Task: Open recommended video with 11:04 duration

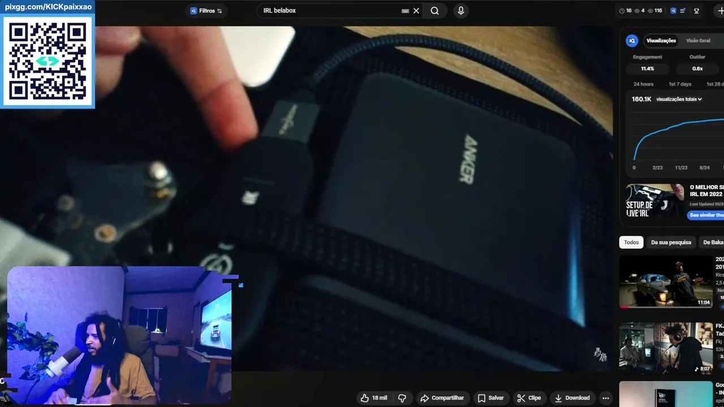Action: (x=666, y=282)
